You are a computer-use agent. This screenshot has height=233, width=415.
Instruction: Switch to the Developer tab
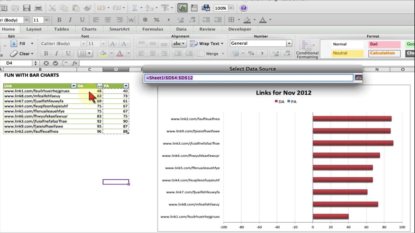tap(240, 29)
